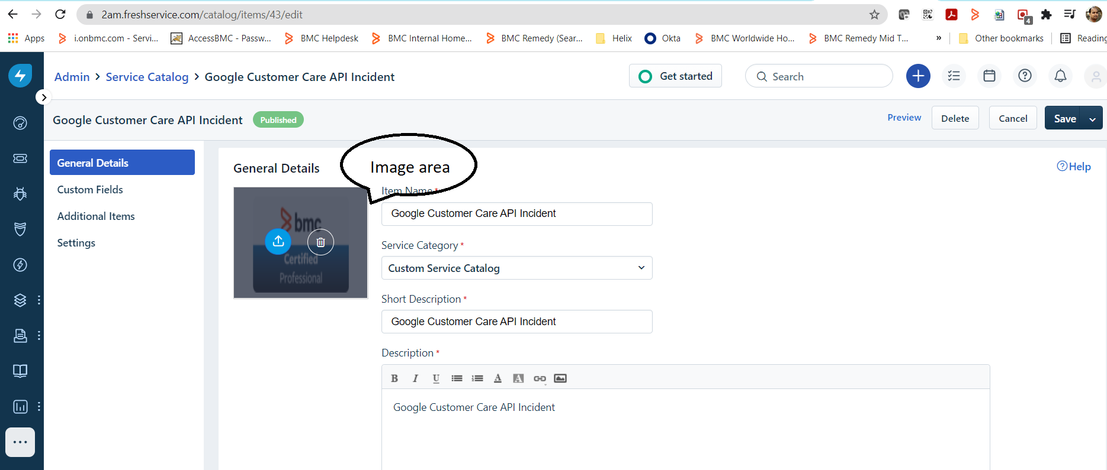Open the Problems bug icon in the sidebar
This screenshot has height=470, width=1107.
(20, 194)
